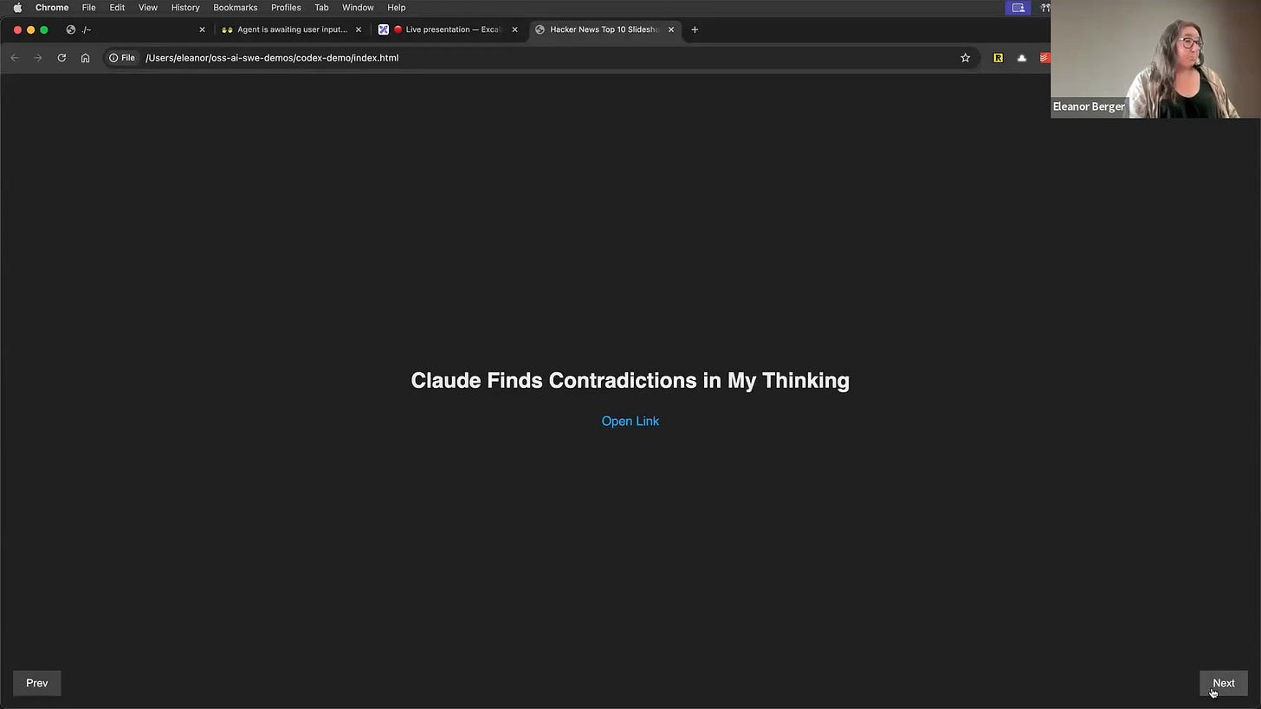
Task: Open the Apple menu
Action: pyautogui.click(x=16, y=7)
